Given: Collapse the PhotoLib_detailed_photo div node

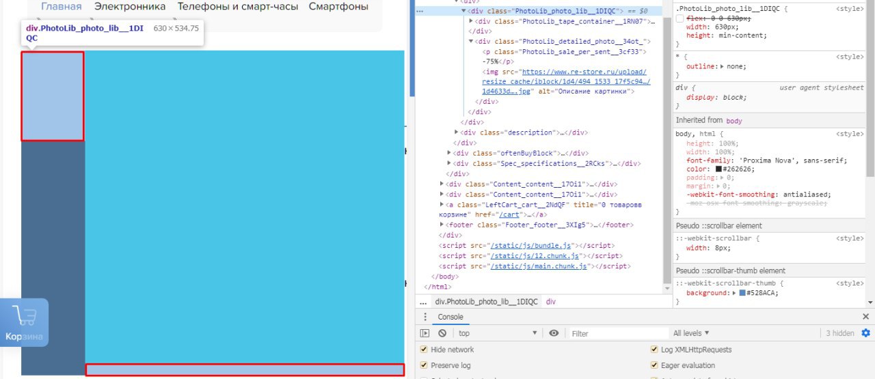Looking at the screenshot, I should tap(470, 42).
